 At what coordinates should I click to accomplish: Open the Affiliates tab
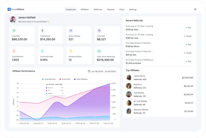(85, 9)
